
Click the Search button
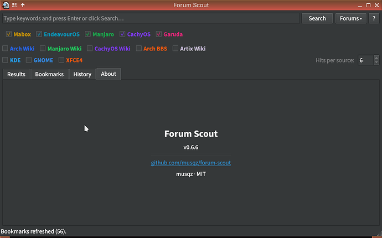317,18
